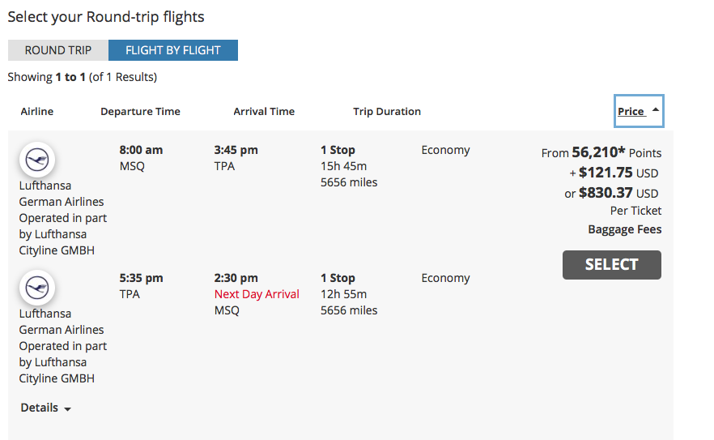
Task: Expand the flight Details section
Action: click(45, 408)
